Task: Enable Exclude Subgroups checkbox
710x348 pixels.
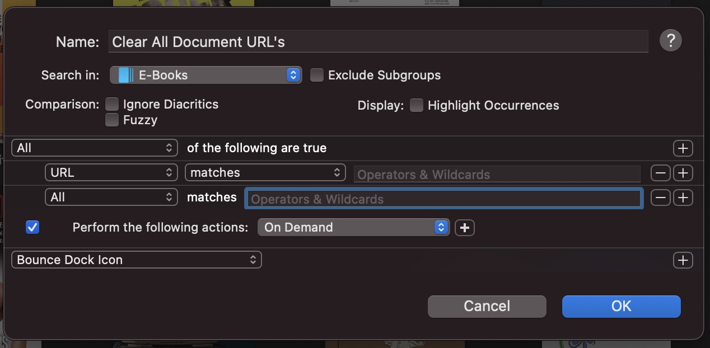Action: coord(317,75)
